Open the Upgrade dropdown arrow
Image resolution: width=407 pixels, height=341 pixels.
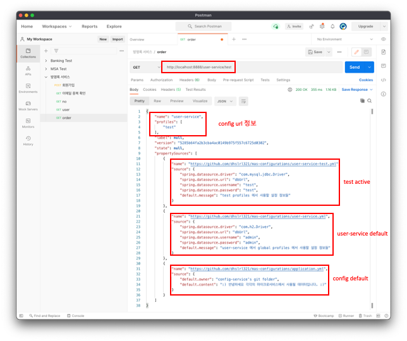pos(384,26)
